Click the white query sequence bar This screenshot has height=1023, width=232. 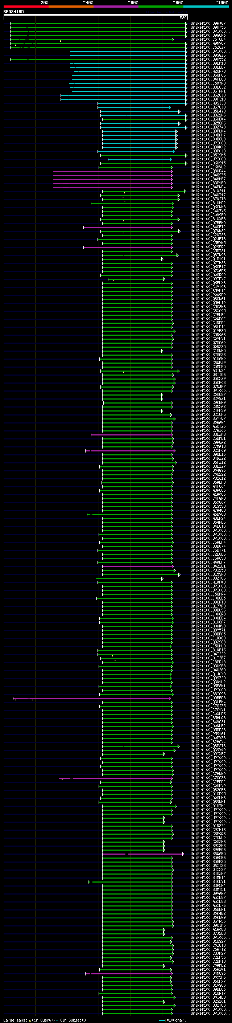96,15
